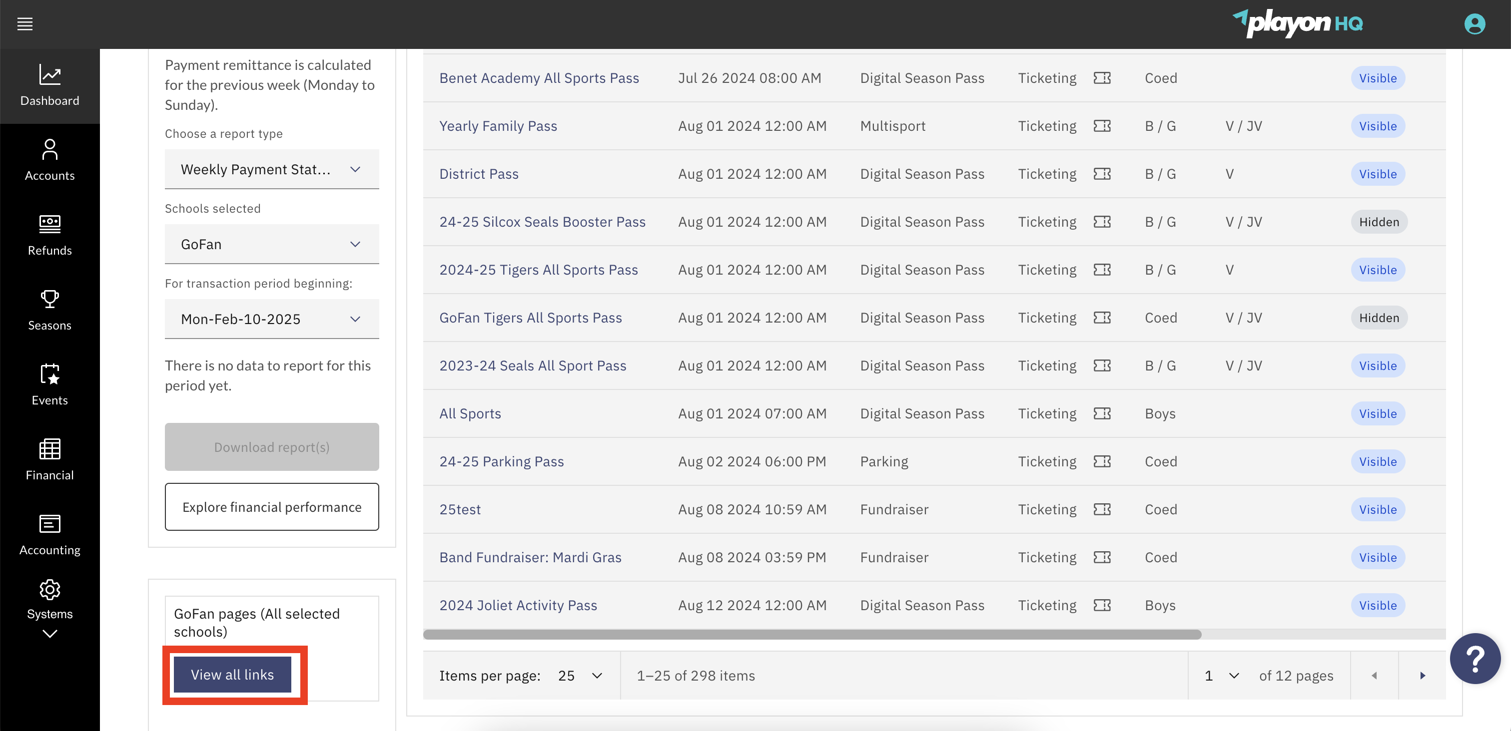Switch to the Accounting section
Viewport: 1511px width, 731px height.
tap(50, 535)
